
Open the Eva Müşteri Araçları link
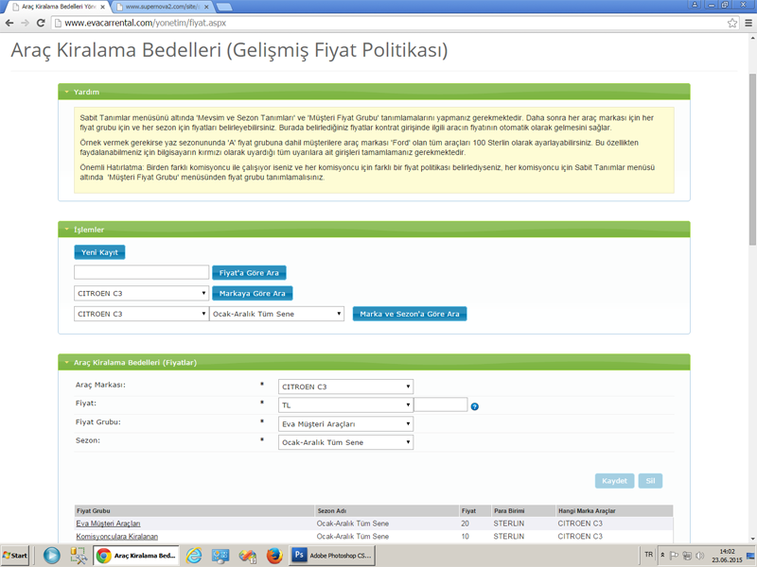tap(108, 524)
